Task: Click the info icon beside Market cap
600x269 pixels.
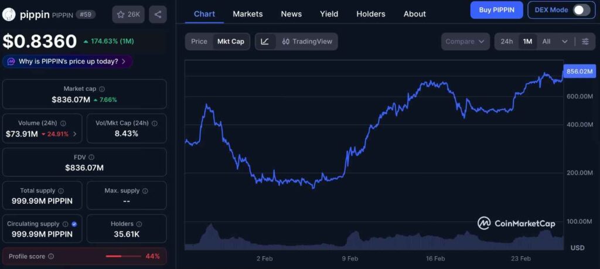Action: tap(102, 89)
